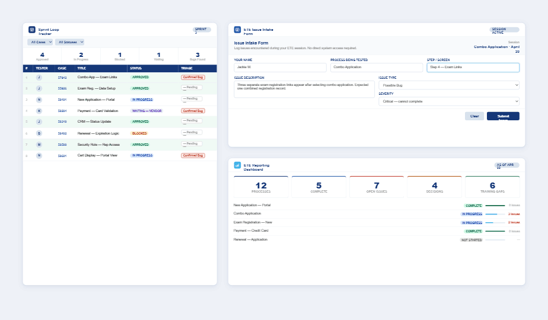Viewport: 548px width, 320px height.
Task: Click the Process Being Tested field
Action: 377,67
